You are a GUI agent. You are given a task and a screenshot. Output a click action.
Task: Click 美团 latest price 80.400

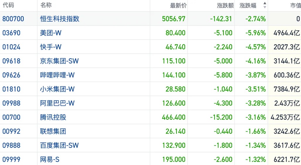pyautogui.click(x=175, y=33)
